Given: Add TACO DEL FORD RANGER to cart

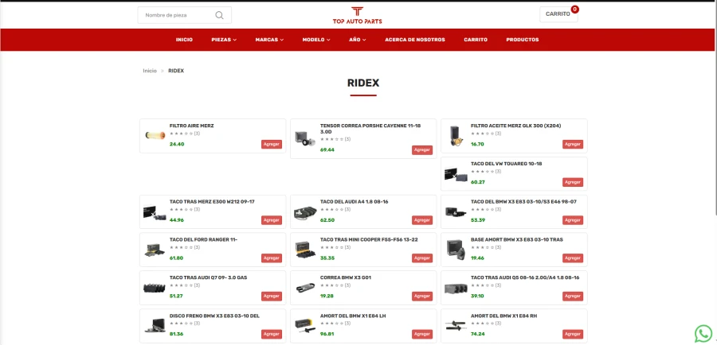Looking at the screenshot, I should (272, 258).
